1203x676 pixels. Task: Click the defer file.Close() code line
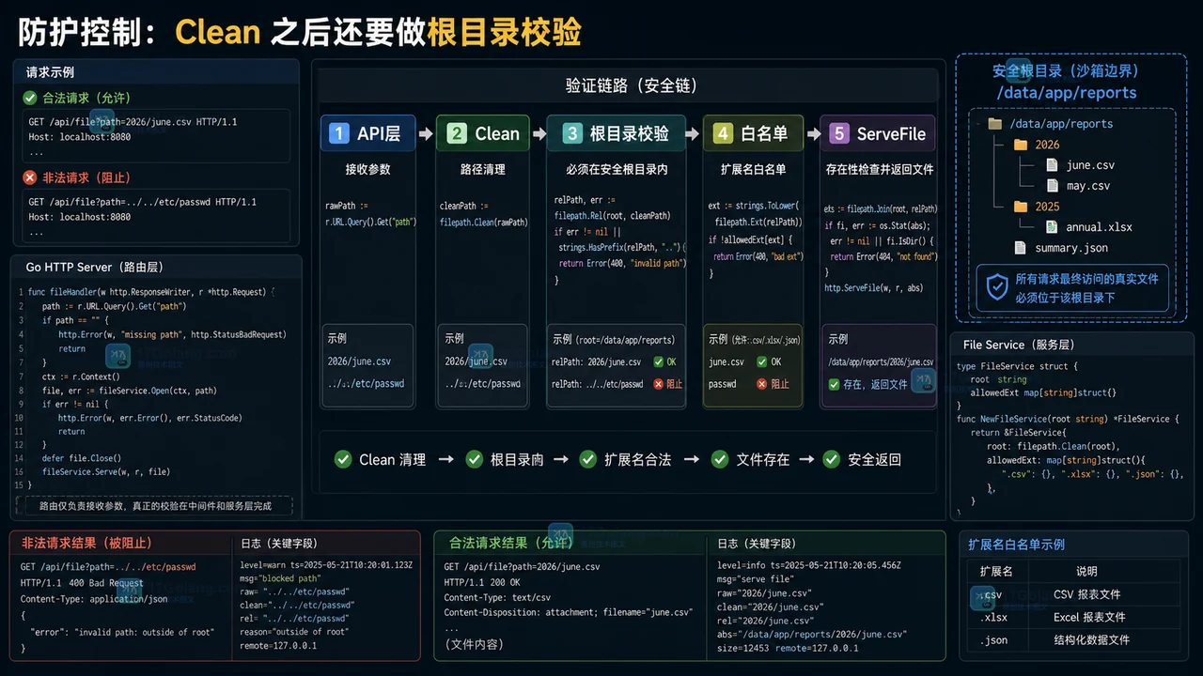80,458
